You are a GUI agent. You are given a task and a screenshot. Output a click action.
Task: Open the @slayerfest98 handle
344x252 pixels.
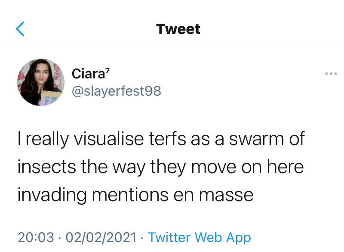pyautogui.click(x=116, y=91)
